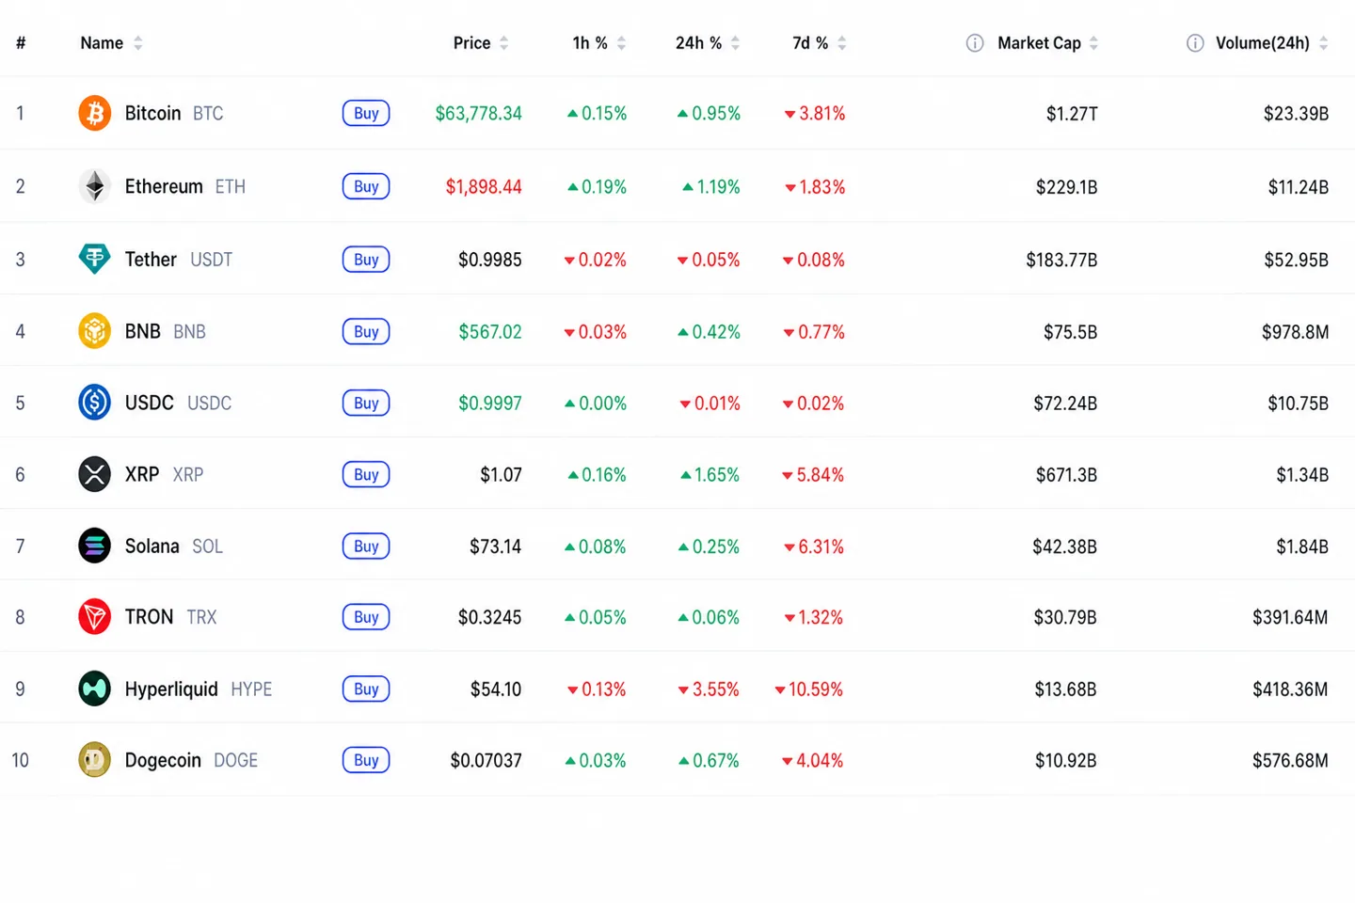
Task: Sort by the 24h % column
Action: [x=708, y=43]
